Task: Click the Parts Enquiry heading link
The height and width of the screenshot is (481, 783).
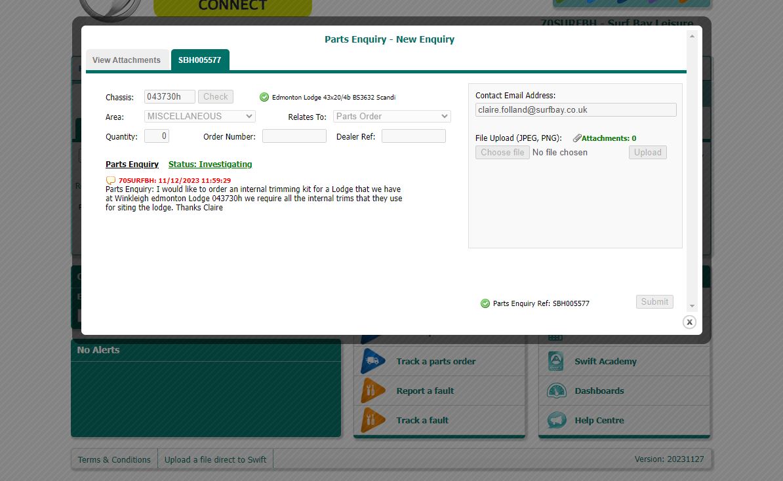Action: coord(132,164)
